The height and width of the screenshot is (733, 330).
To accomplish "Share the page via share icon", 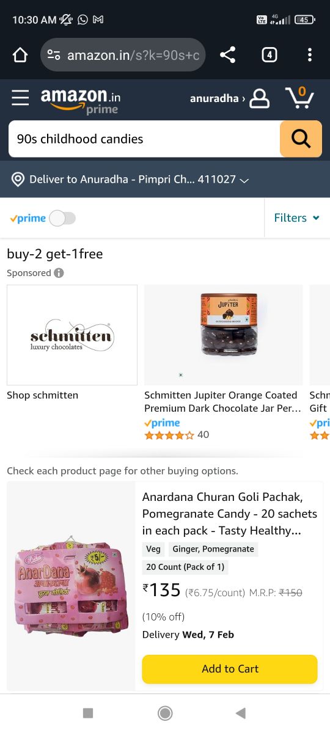I will pos(227,55).
